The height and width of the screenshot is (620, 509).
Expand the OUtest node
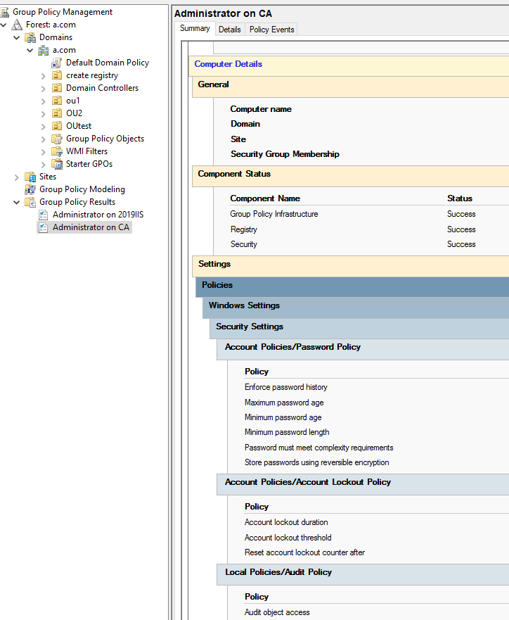[44, 127]
